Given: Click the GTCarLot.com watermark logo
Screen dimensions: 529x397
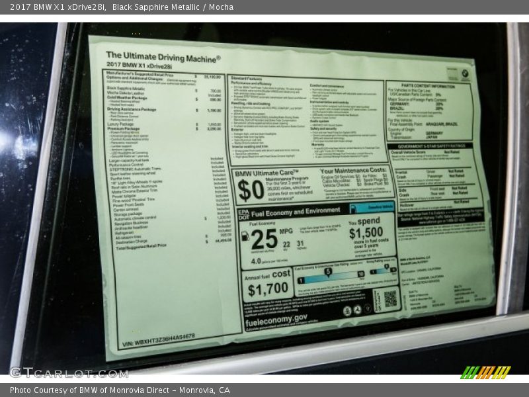Looking at the screenshot, I should [68, 372].
